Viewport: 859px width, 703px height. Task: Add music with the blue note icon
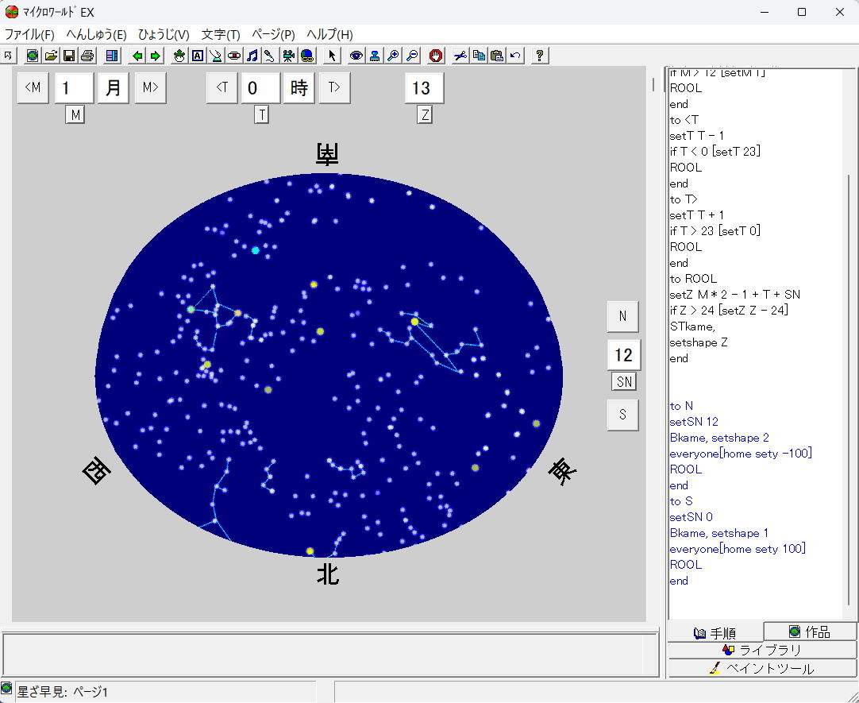click(252, 56)
